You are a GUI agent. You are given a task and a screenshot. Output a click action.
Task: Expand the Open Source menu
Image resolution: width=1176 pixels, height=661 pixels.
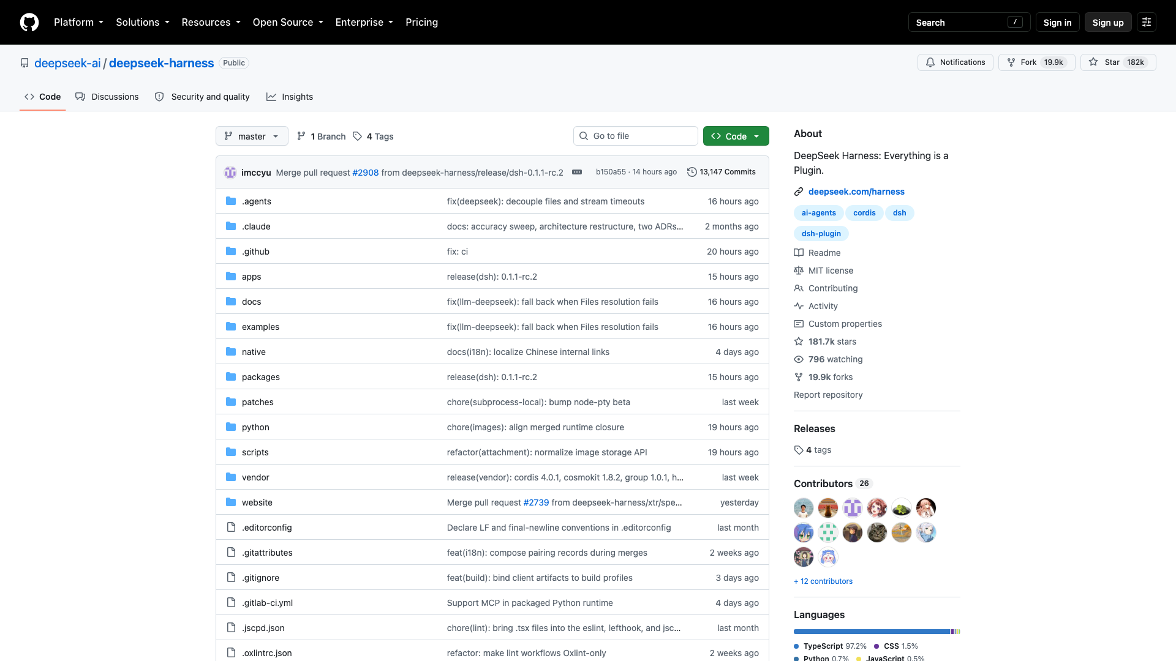(x=287, y=22)
